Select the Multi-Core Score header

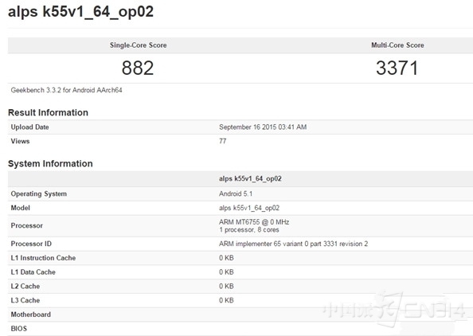pyautogui.click(x=397, y=45)
